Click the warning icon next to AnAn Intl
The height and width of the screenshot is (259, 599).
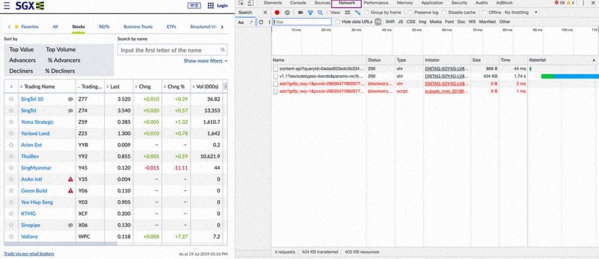pos(71,179)
